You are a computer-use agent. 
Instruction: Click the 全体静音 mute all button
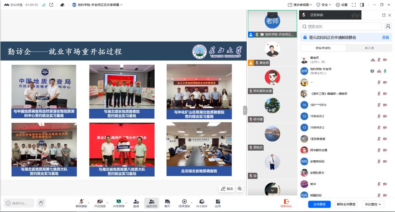point(319,204)
